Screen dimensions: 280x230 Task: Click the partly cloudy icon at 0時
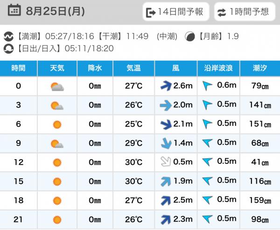pyautogui.click(x=57, y=87)
